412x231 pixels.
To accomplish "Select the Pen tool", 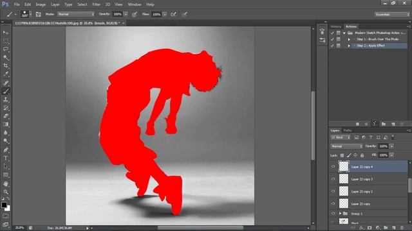I will 6,150.
